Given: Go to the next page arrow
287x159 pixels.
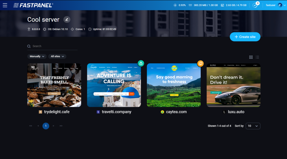Looking at the screenshot, I should [x=54, y=126].
